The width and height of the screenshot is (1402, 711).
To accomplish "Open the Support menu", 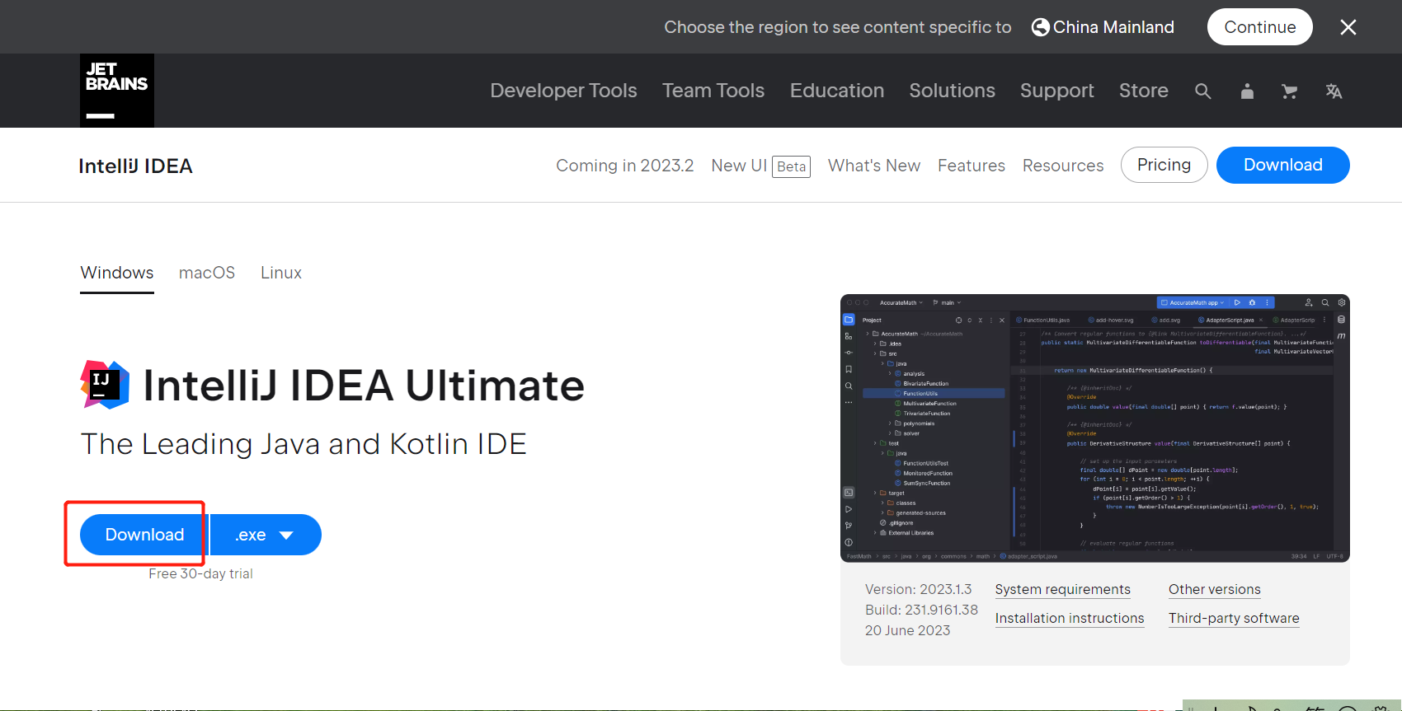I will click(x=1057, y=91).
